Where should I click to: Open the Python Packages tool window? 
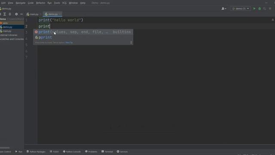36,152
